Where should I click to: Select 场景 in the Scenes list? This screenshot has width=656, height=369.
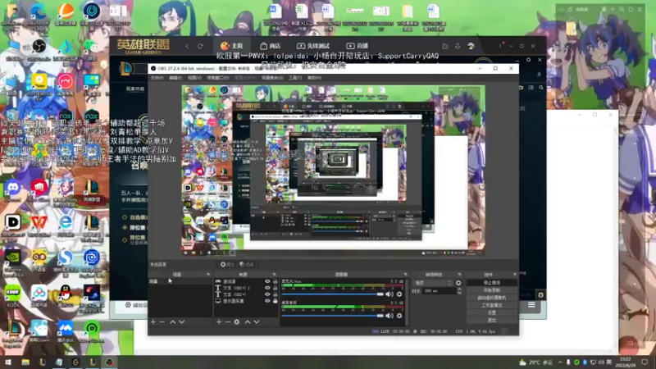pos(180,281)
